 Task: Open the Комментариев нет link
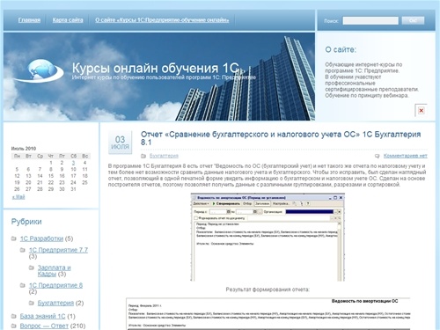pyautogui.click(x=405, y=156)
